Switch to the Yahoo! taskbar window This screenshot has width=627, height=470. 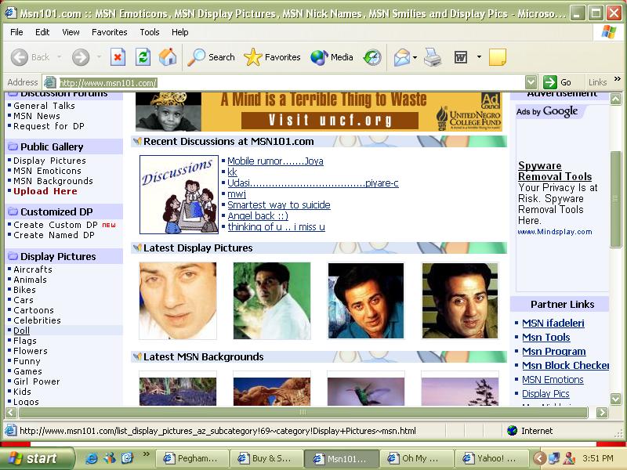click(x=491, y=458)
